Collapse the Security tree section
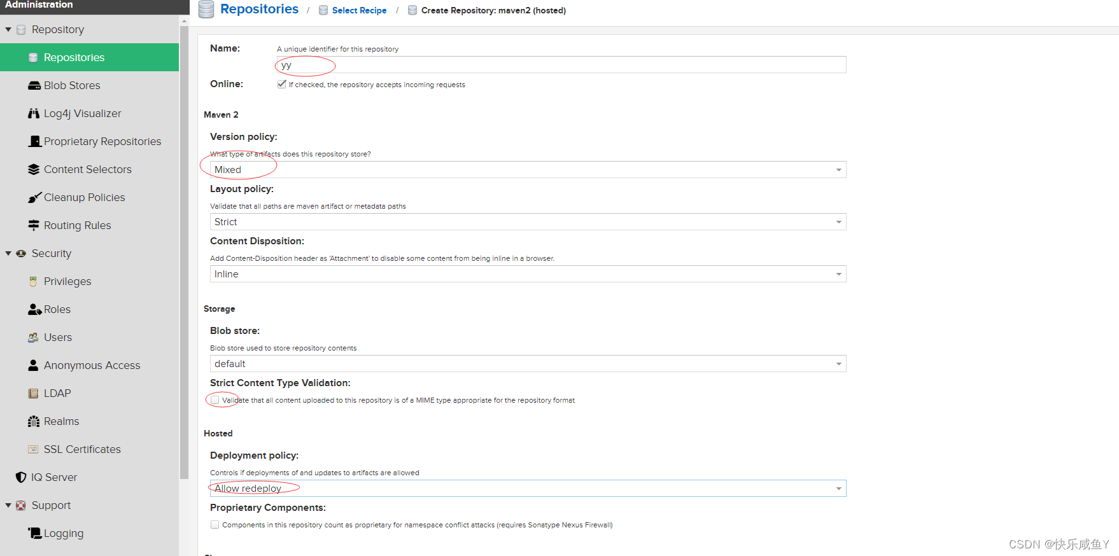This screenshot has width=1119, height=556. 8,253
